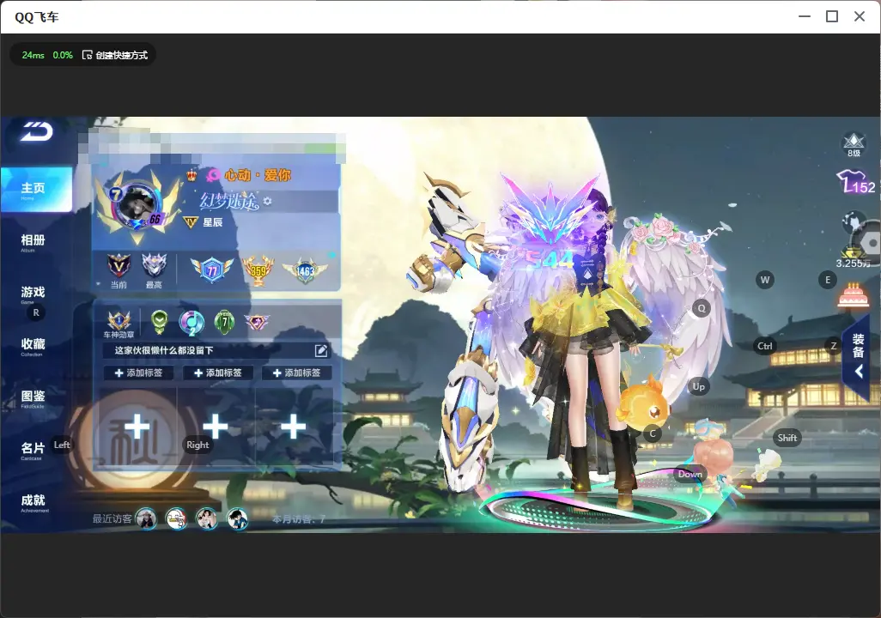Click the middle 添加标签 button
Viewport: 881px width, 618px height.
point(217,373)
